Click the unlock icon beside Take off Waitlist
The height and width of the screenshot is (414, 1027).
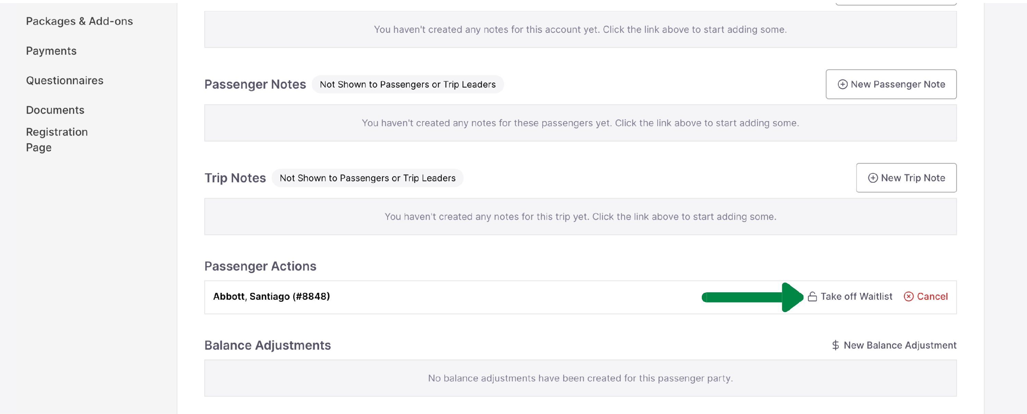pyautogui.click(x=812, y=297)
